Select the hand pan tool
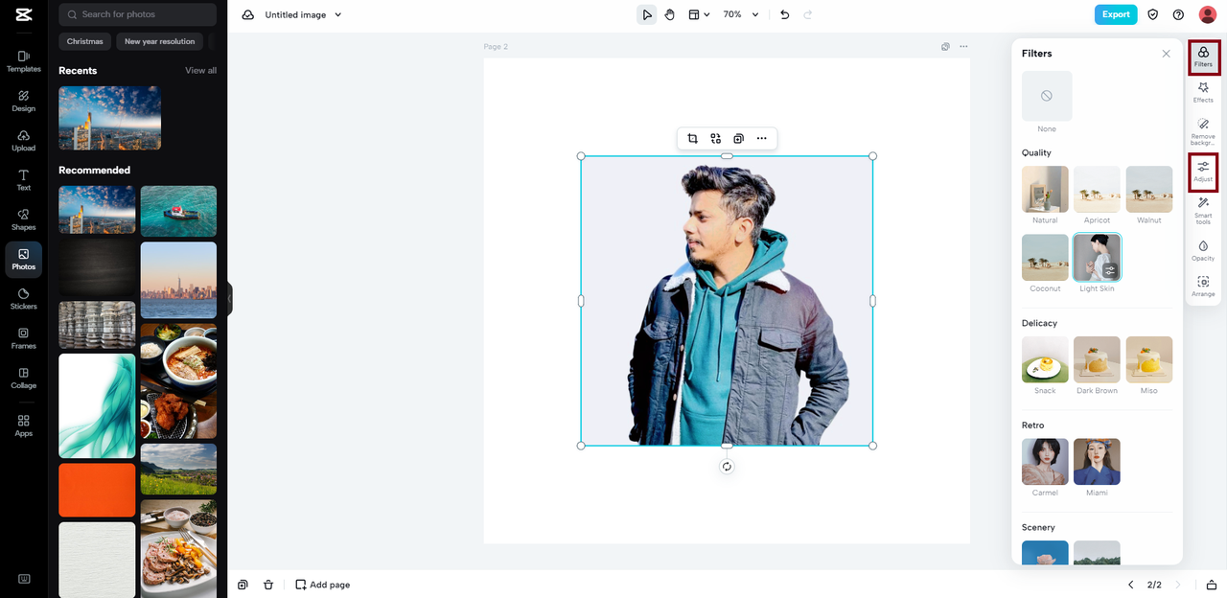Viewport: 1227px width, 598px height. point(670,14)
